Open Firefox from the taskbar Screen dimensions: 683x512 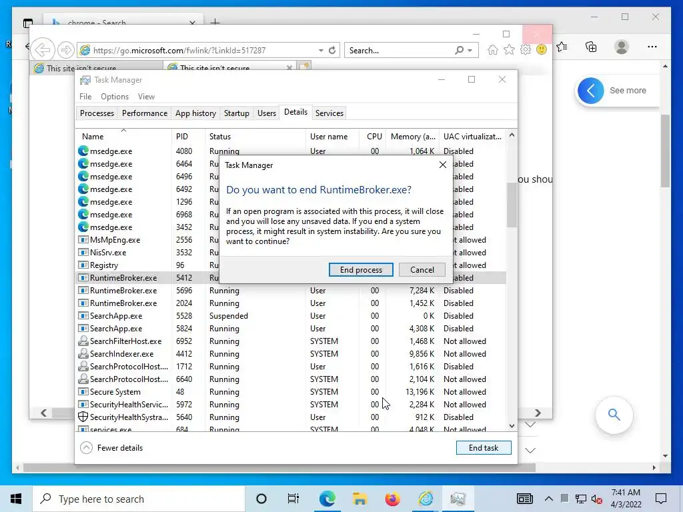point(392,499)
